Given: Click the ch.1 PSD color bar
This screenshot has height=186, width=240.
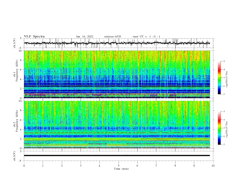Looking at the screenshot, I should pyautogui.click(x=219, y=78).
